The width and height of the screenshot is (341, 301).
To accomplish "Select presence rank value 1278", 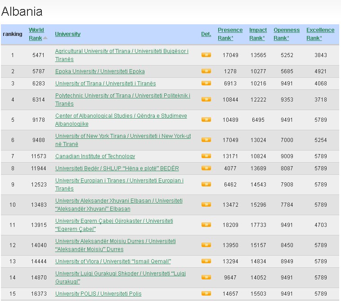I will point(230,71).
